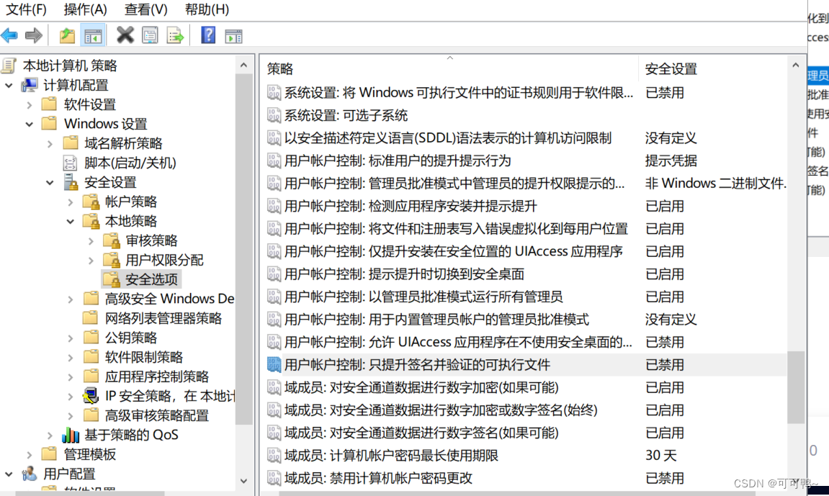Click the 本地计算机 策略 root node icon
The width and height of the screenshot is (829, 496).
[x=9, y=66]
